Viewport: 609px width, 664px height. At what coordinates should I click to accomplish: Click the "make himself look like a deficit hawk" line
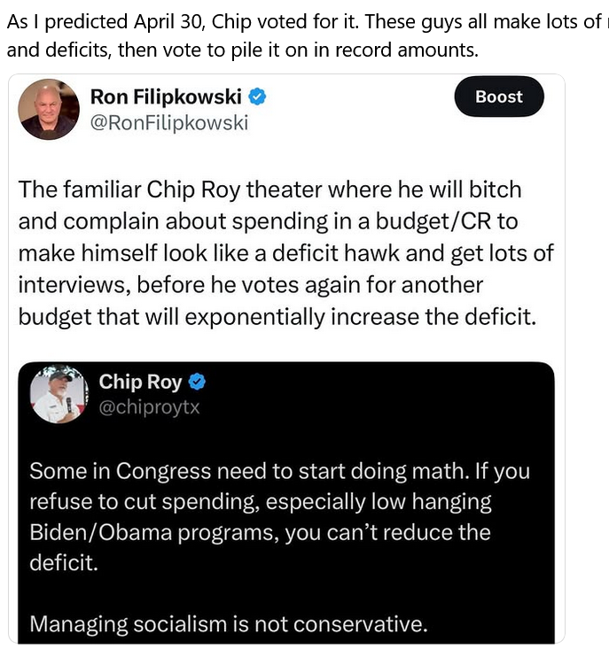pyautogui.click(x=285, y=253)
